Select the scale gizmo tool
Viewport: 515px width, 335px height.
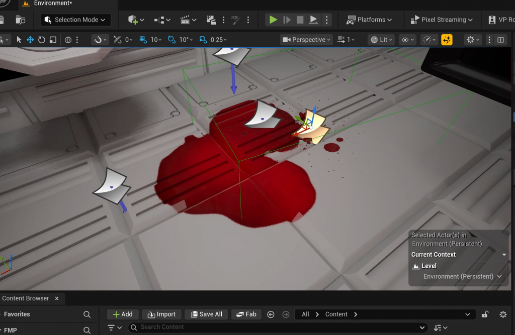[x=53, y=40]
